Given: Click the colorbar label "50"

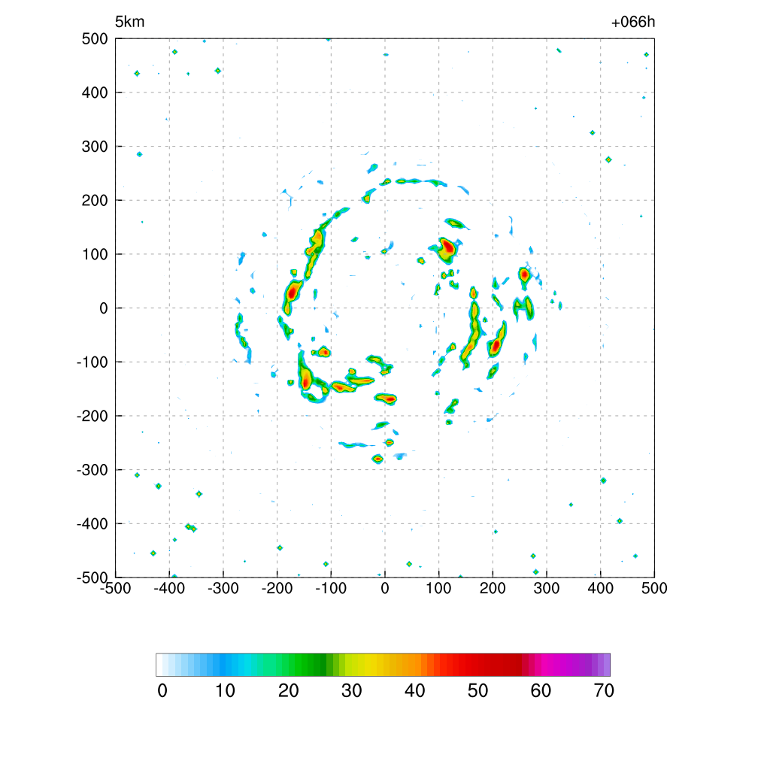Looking at the screenshot, I should [x=477, y=691].
